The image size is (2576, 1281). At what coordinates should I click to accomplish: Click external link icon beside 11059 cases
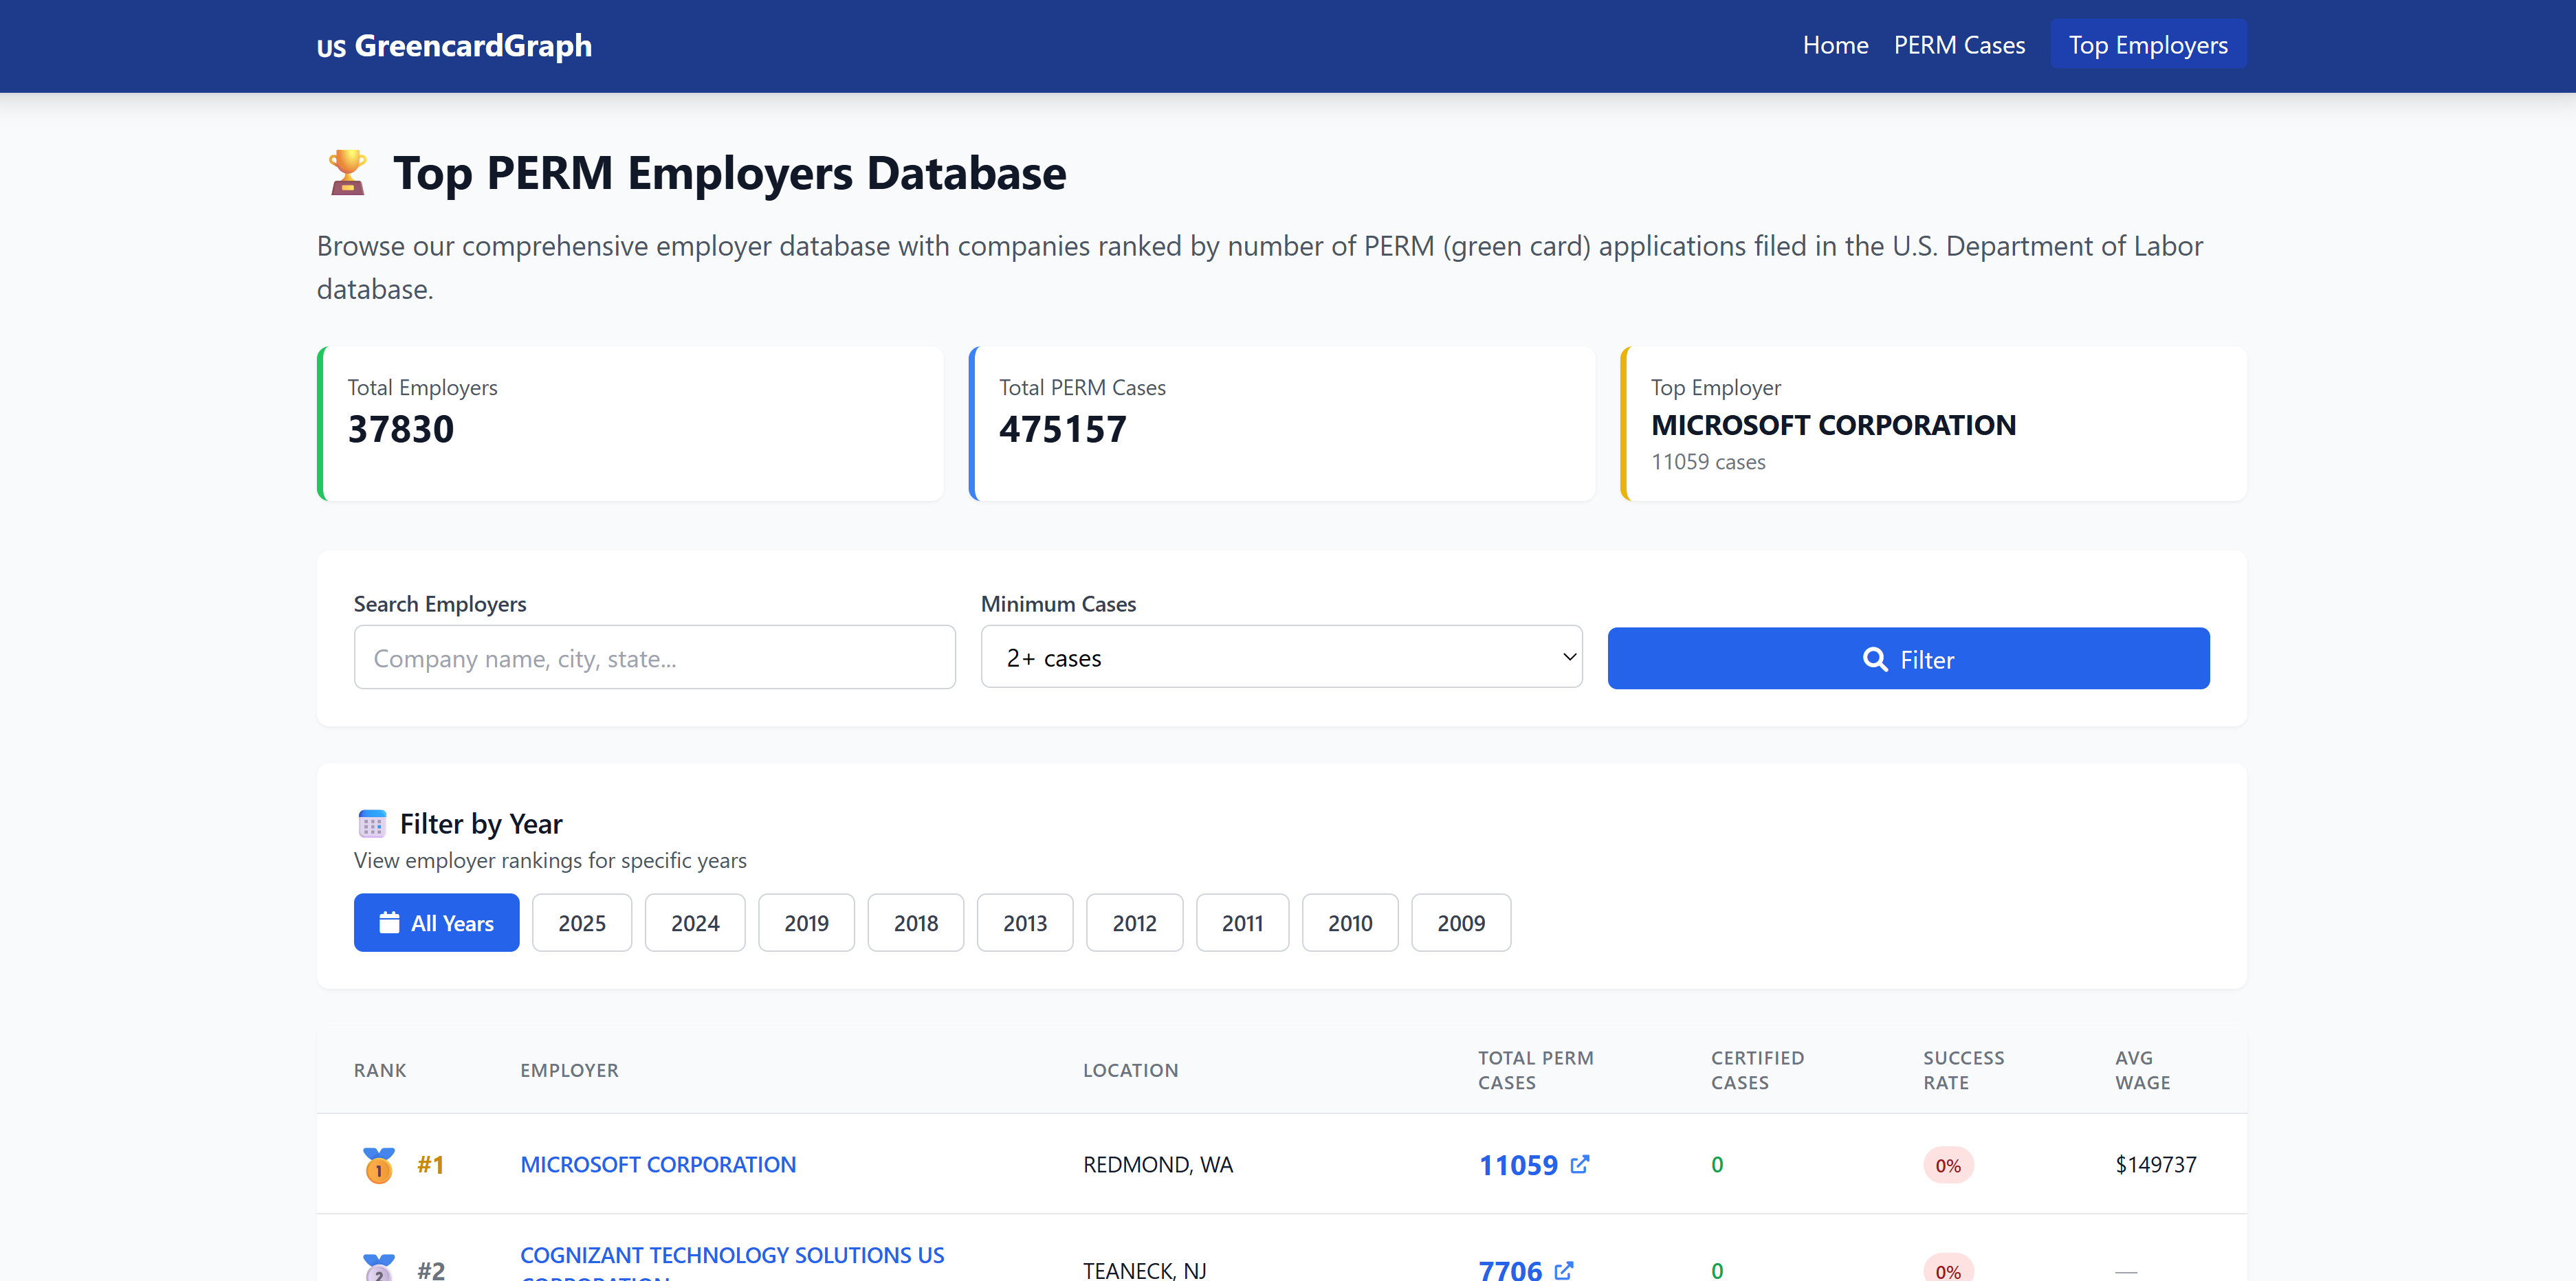(x=1579, y=1164)
